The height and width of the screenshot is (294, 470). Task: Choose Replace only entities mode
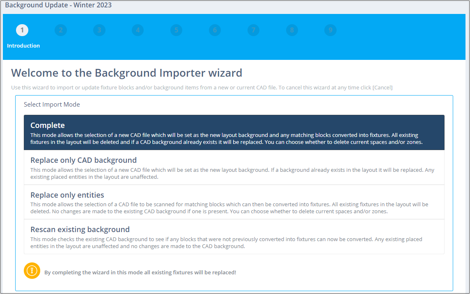tap(234, 202)
